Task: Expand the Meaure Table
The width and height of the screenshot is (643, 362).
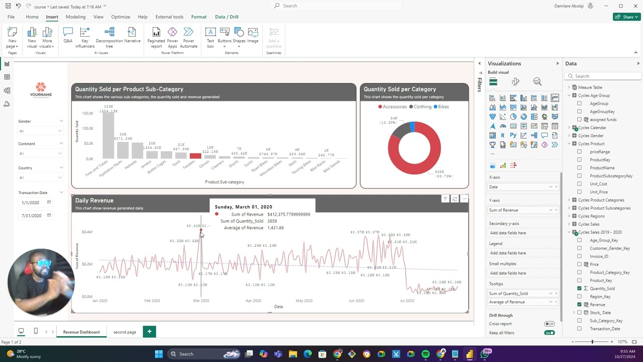Action: (x=569, y=87)
